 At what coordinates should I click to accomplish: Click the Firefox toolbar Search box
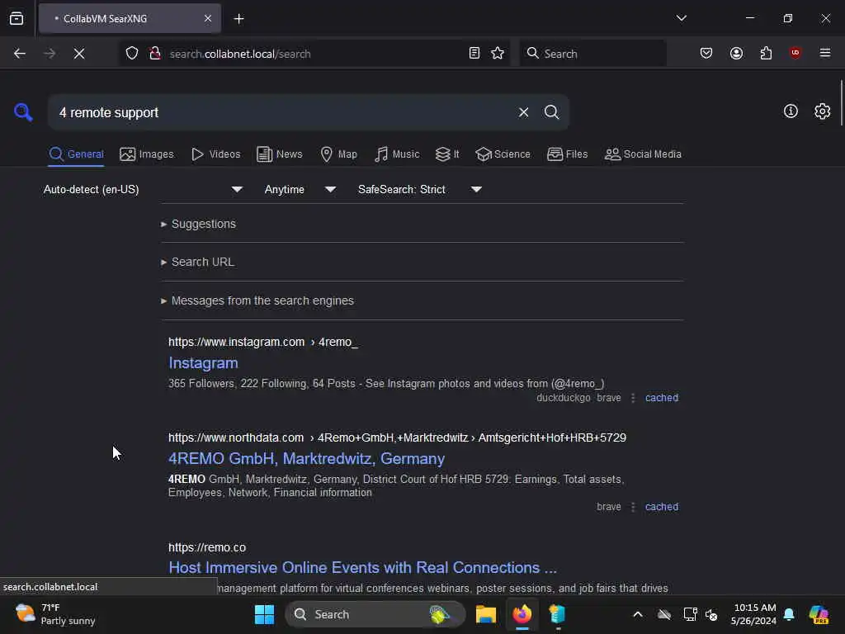(x=592, y=54)
